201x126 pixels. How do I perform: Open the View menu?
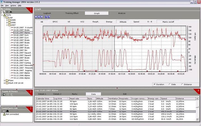coord(7,5)
